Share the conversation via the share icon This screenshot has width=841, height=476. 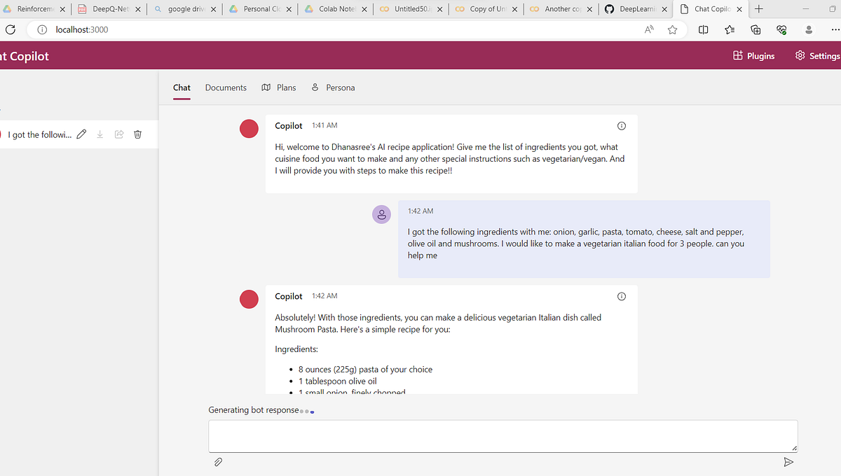(x=118, y=134)
